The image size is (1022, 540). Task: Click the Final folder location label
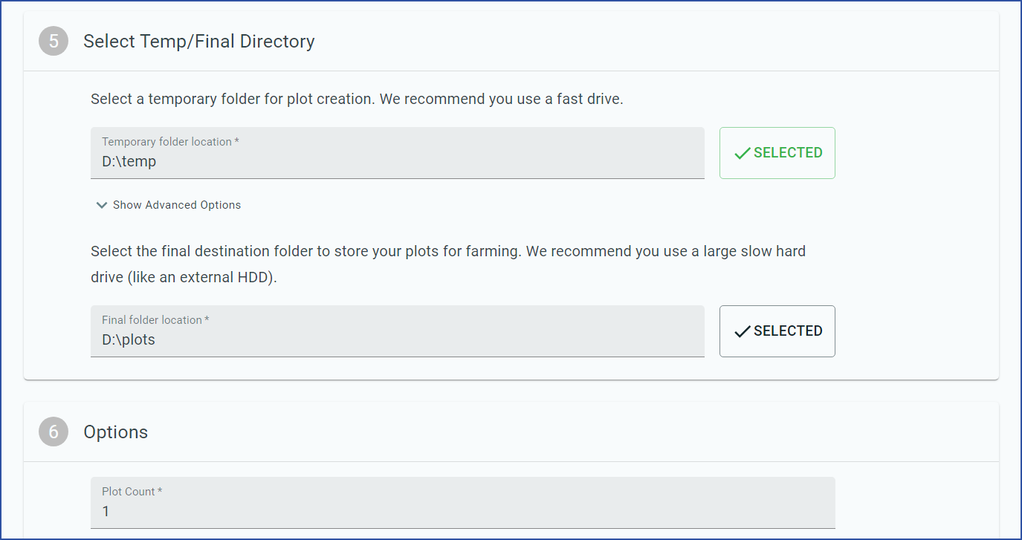pos(155,320)
